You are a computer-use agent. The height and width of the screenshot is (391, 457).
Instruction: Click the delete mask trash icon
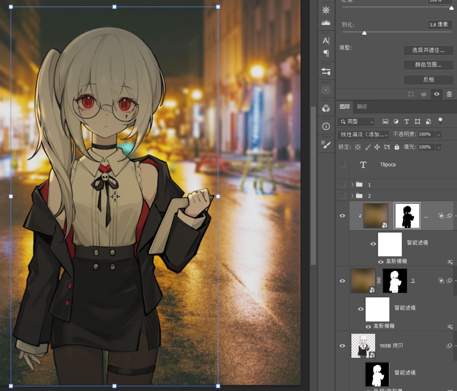449,94
